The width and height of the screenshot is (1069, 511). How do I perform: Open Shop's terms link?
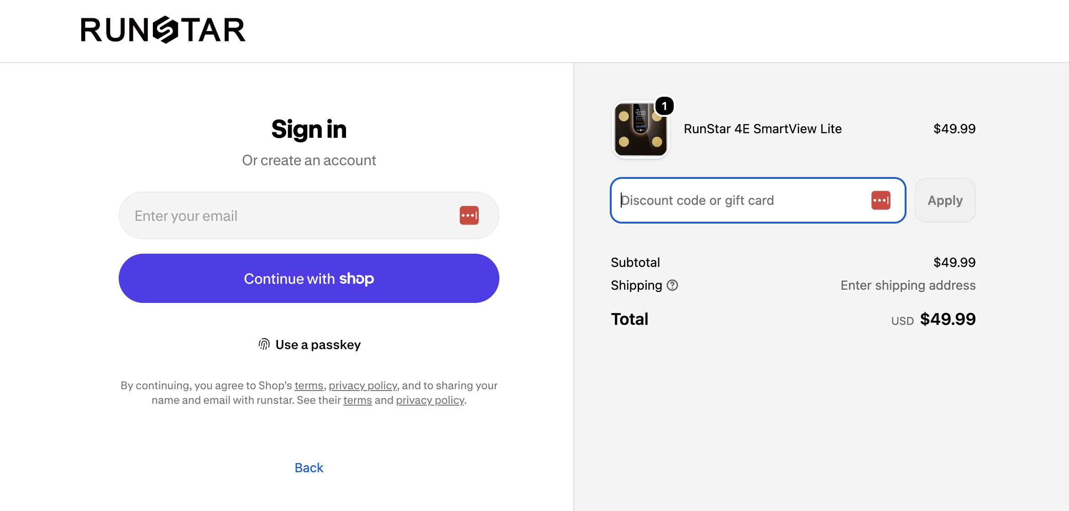point(309,386)
